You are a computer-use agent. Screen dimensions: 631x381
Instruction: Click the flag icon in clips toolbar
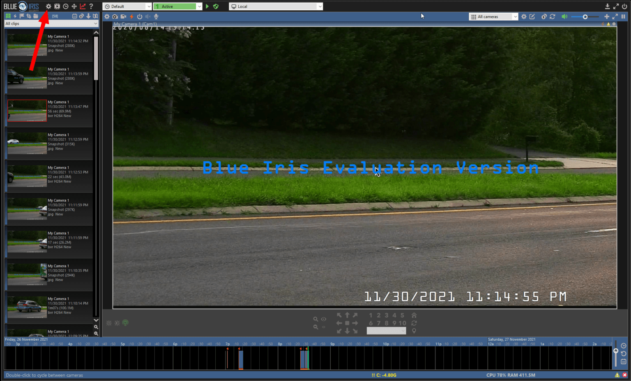tap(22, 16)
